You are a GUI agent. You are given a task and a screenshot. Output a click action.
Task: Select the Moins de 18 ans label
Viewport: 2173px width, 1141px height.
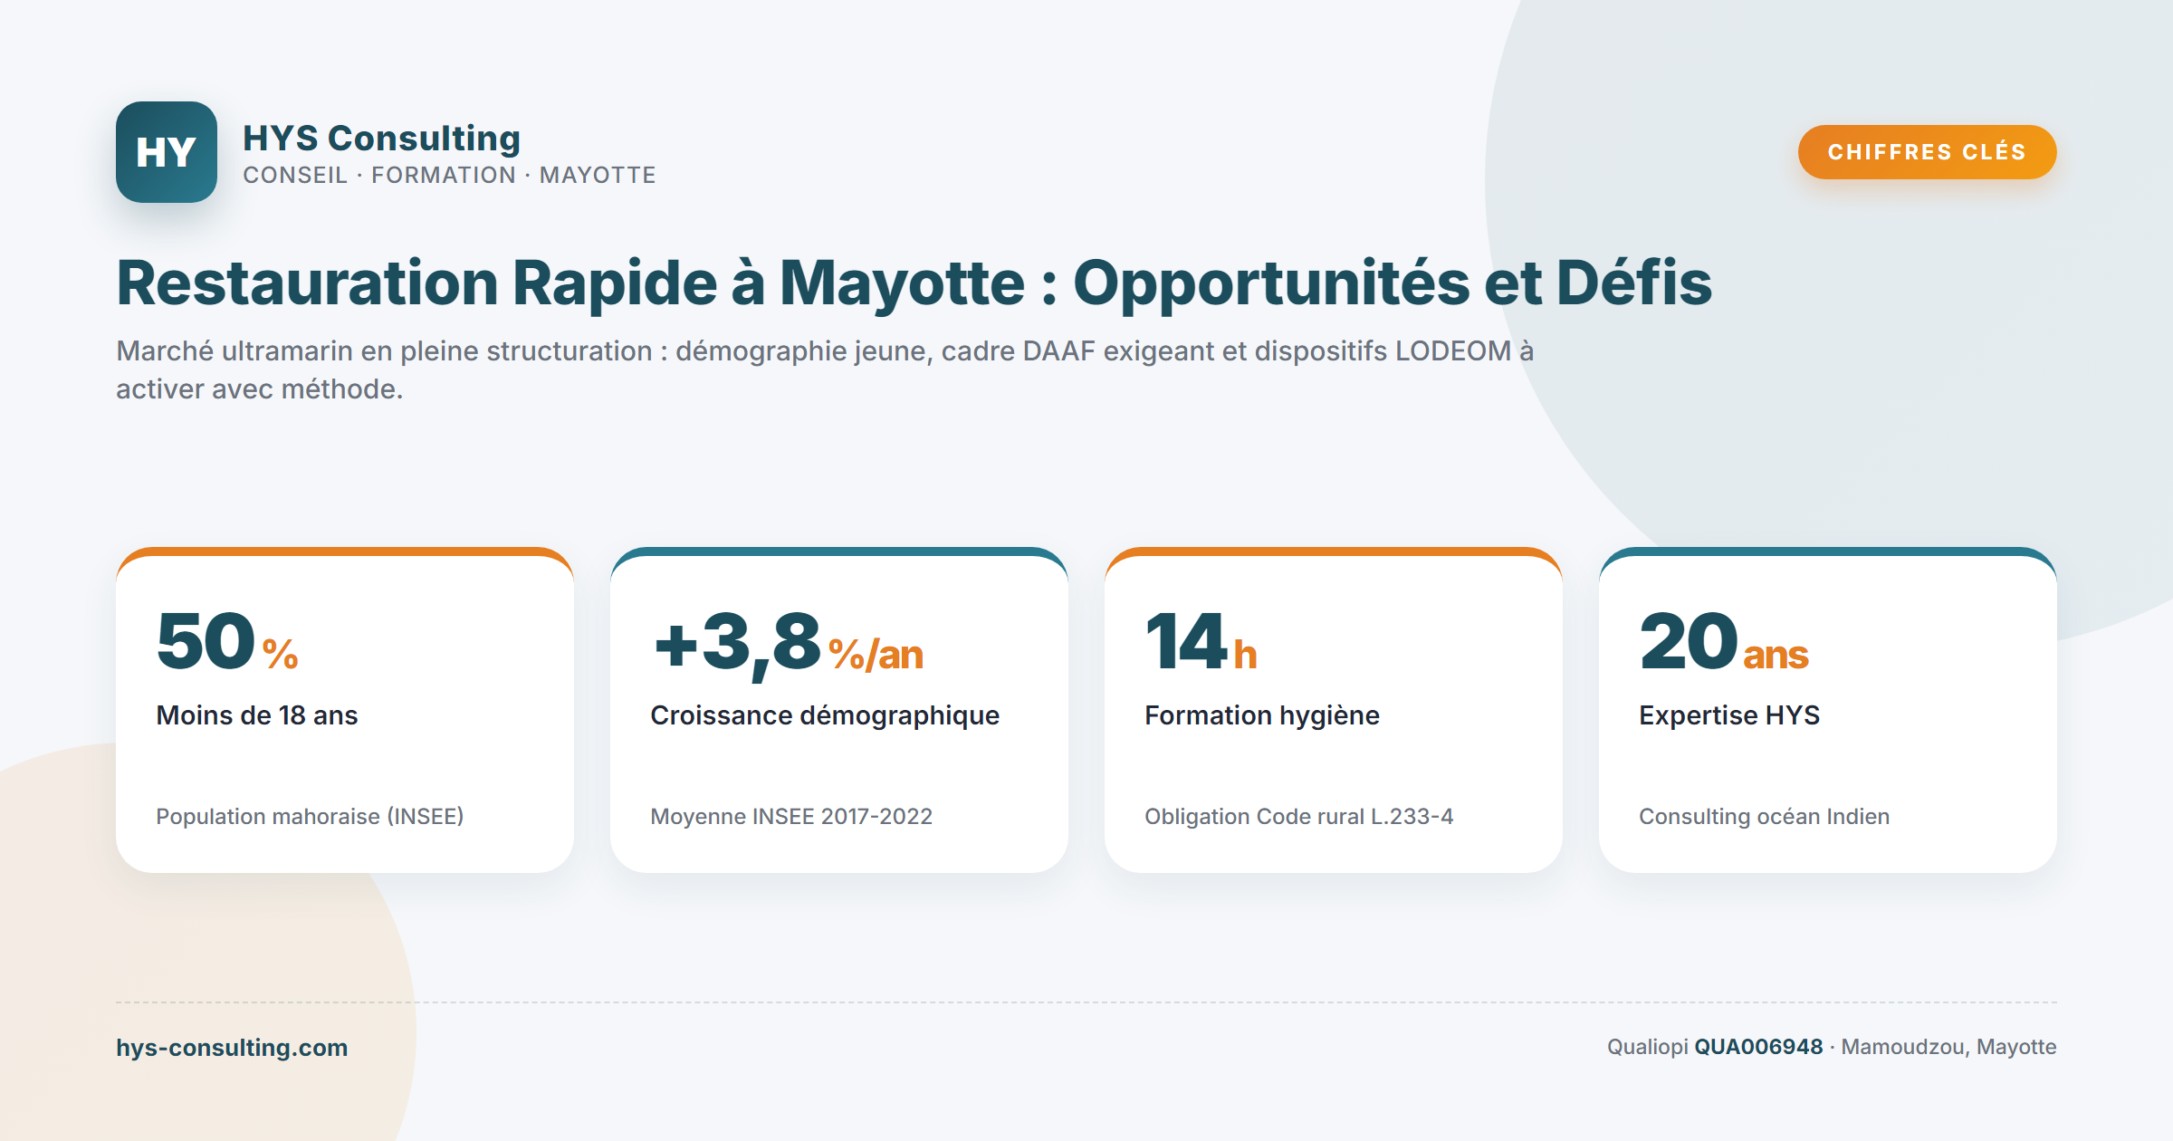(257, 715)
